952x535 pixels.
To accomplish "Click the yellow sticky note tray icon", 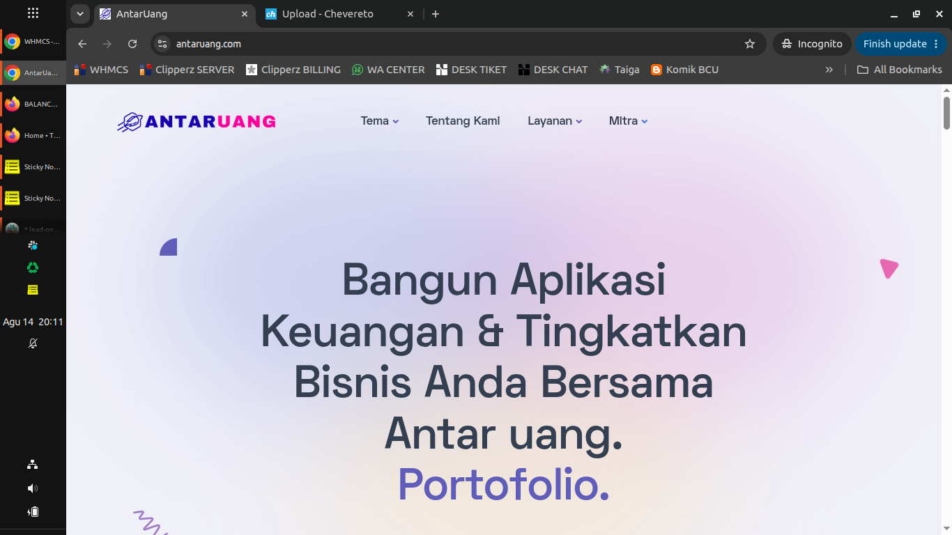I will click(33, 290).
